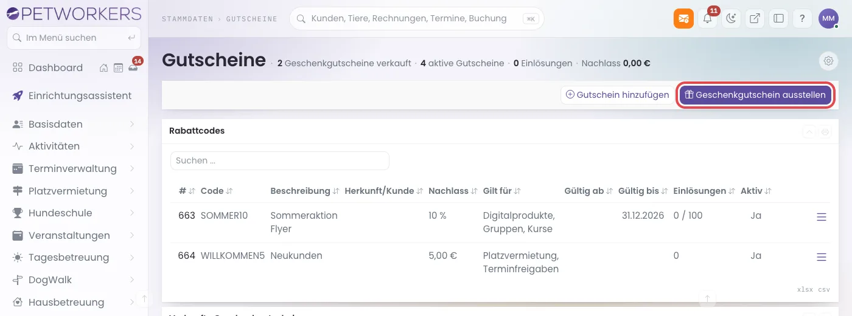Sort by Herkunft/Kunde column

click(383, 191)
